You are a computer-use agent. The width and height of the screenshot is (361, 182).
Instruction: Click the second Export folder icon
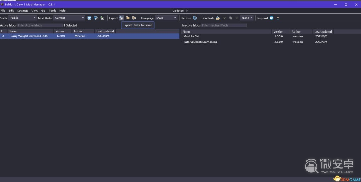(x=127, y=18)
